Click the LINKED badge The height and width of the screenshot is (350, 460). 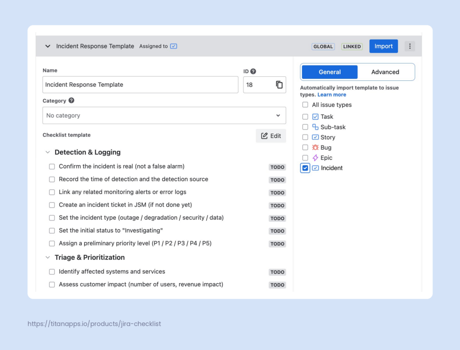(x=352, y=47)
